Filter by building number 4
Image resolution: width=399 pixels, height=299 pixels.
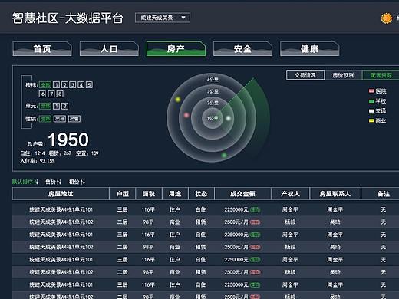[81, 85]
